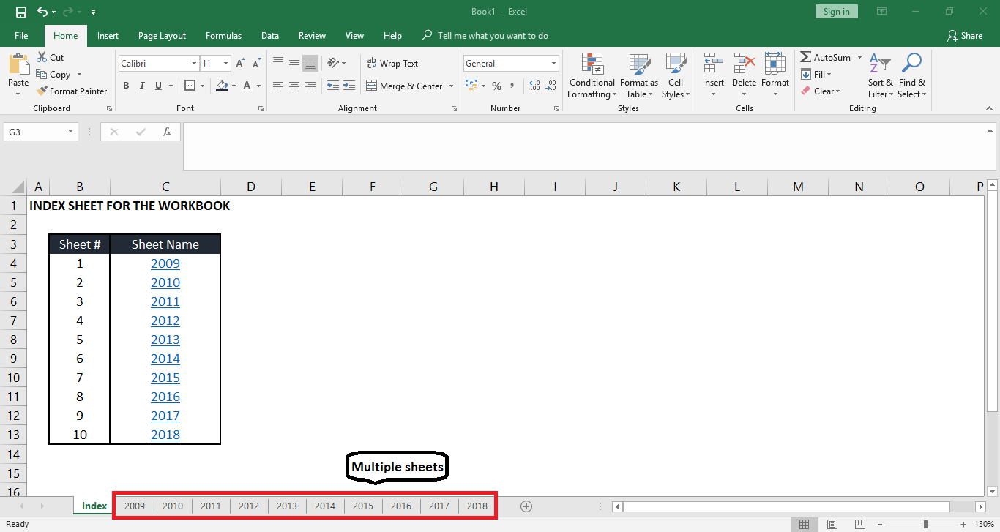Activate the Format Painter
1000x532 pixels.
click(72, 91)
